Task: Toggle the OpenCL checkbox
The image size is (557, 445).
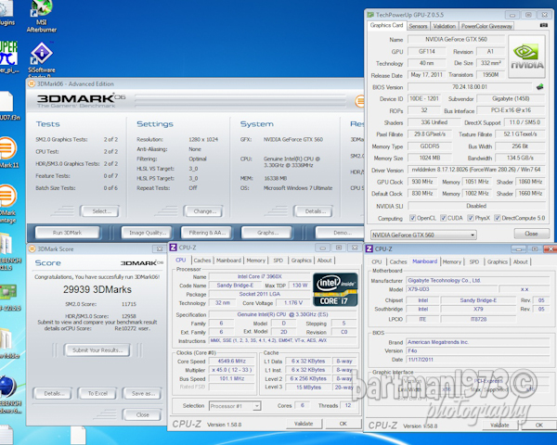Action: pos(413,218)
